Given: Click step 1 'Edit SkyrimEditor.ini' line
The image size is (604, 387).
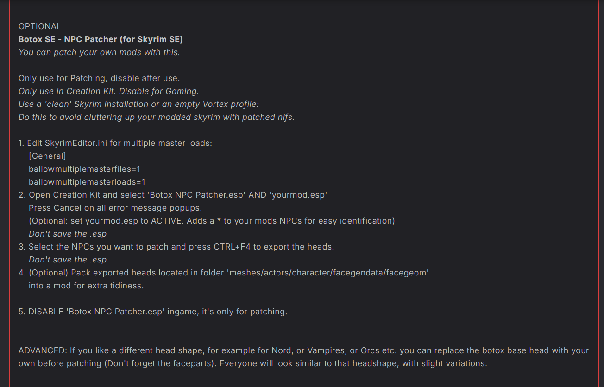Looking at the screenshot, I should tap(115, 143).
